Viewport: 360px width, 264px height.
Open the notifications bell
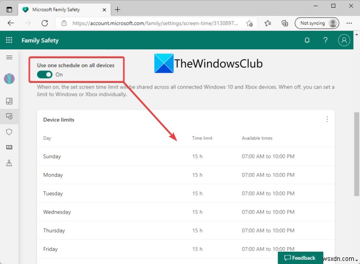click(x=307, y=41)
